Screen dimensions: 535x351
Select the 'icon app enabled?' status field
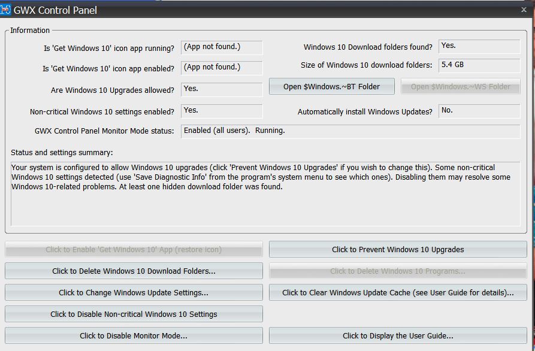pos(222,68)
